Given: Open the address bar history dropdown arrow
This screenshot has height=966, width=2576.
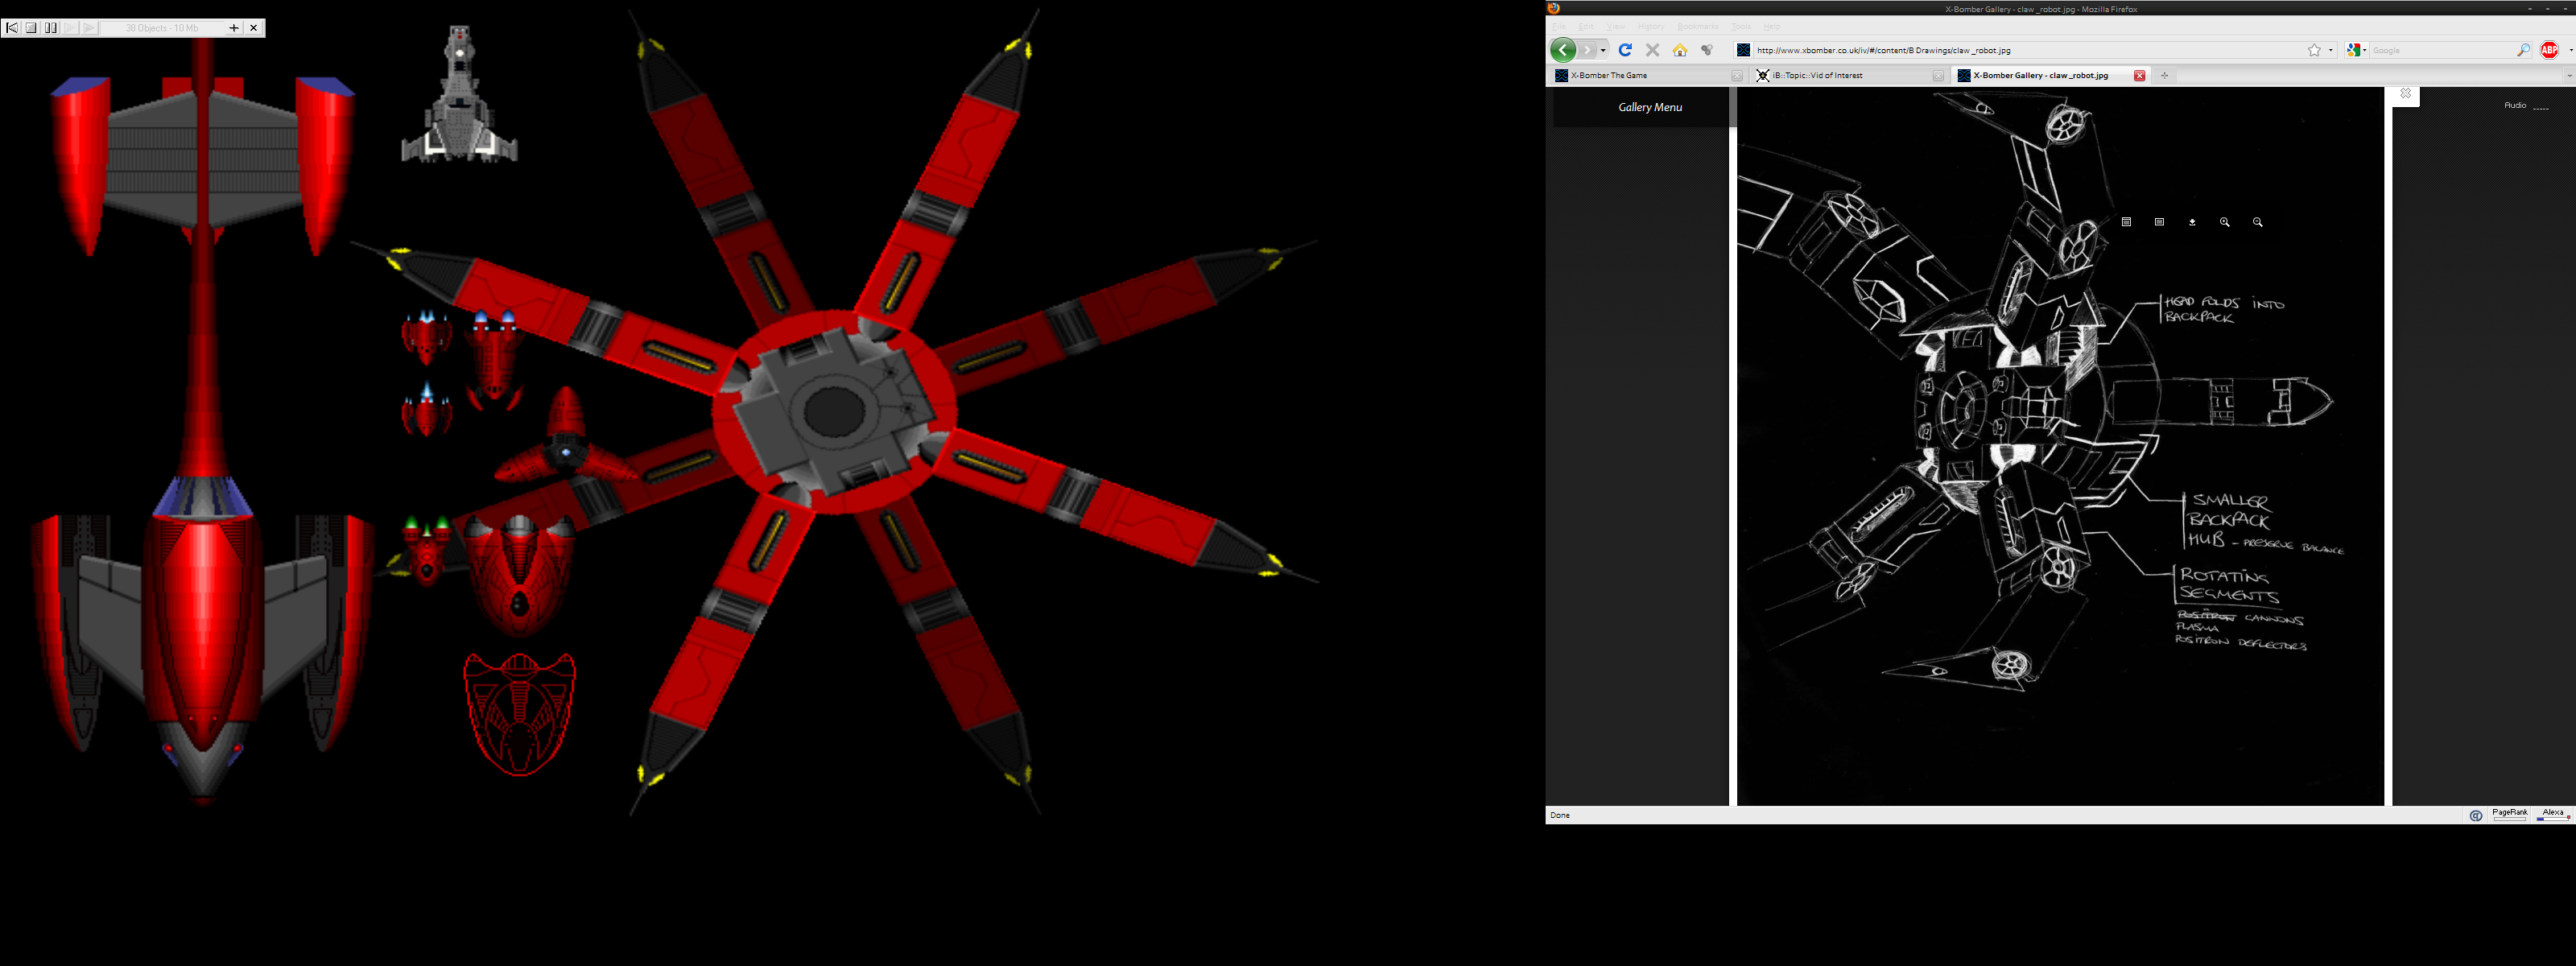Looking at the screenshot, I should [2331, 50].
